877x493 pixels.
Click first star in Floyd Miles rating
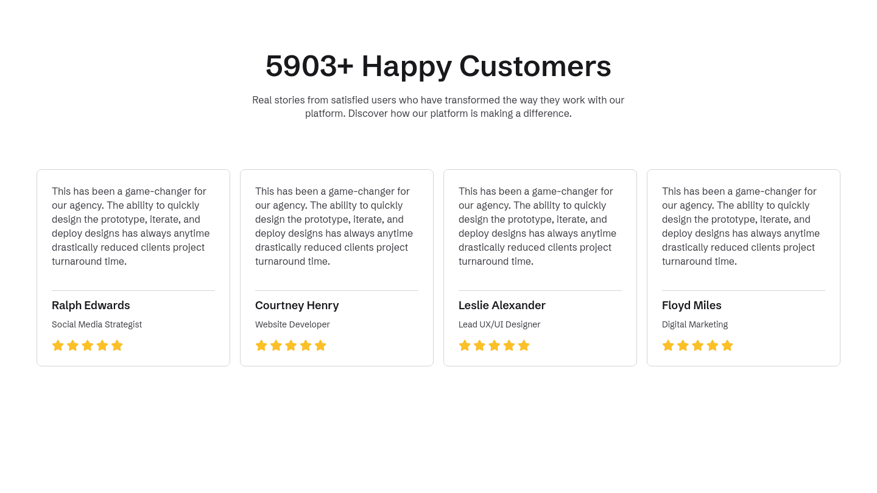pyautogui.click(x=668, y=346)
